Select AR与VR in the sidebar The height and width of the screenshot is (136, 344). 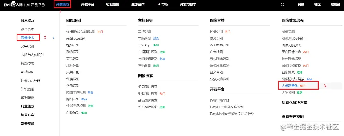click(x=27, y=72)
